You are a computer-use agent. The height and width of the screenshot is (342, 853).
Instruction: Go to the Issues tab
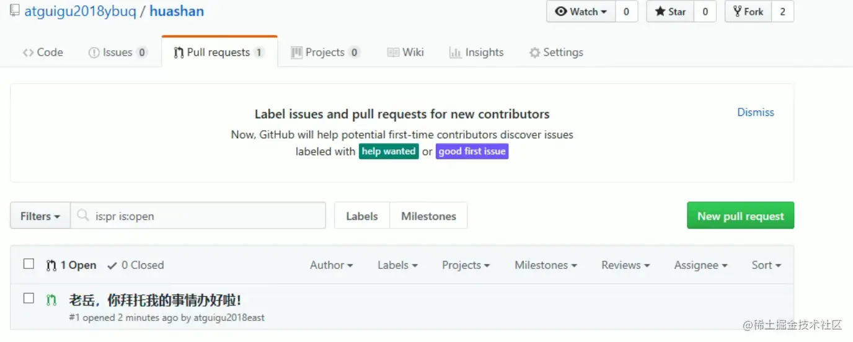[118, 53]
